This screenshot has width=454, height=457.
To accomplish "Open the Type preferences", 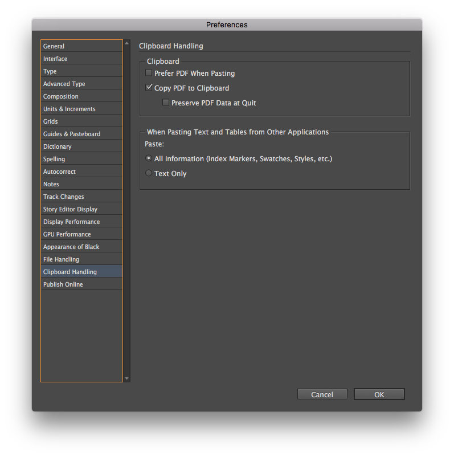I will 81,71.
